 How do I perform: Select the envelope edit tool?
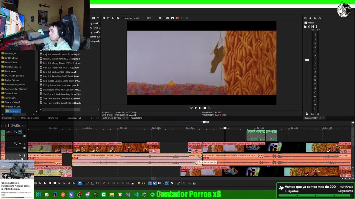point(88,183)
